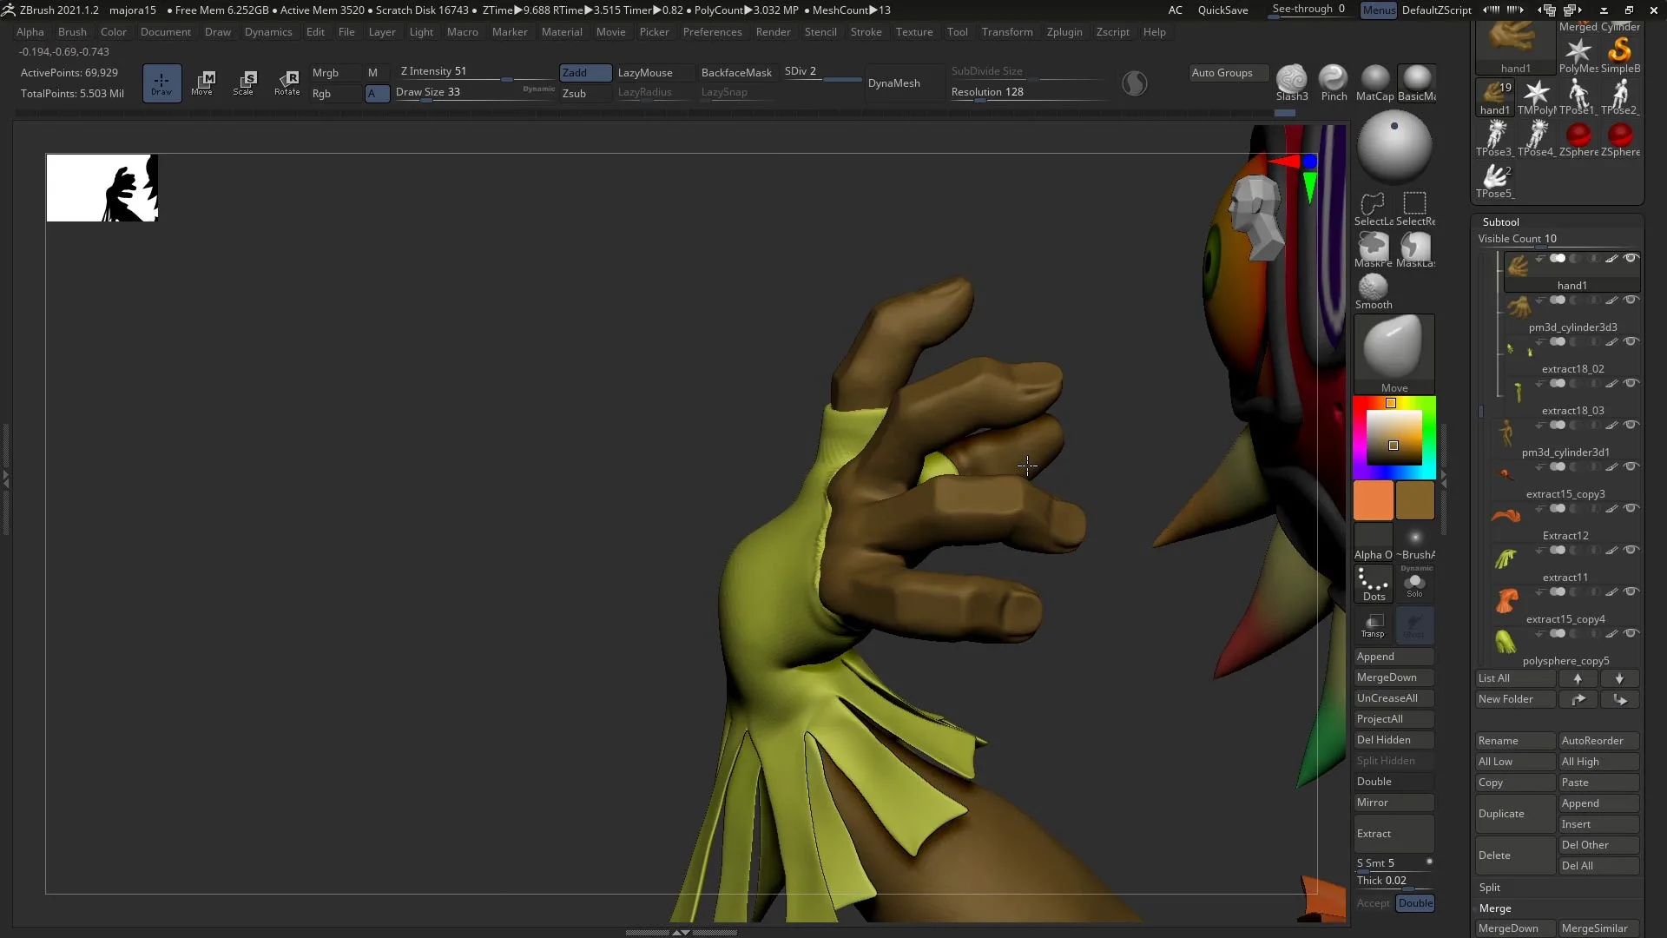This screenshot has height=938, width=1667.
Task: Duplicate the current subtool
Action: click(x=1514, y=814)
